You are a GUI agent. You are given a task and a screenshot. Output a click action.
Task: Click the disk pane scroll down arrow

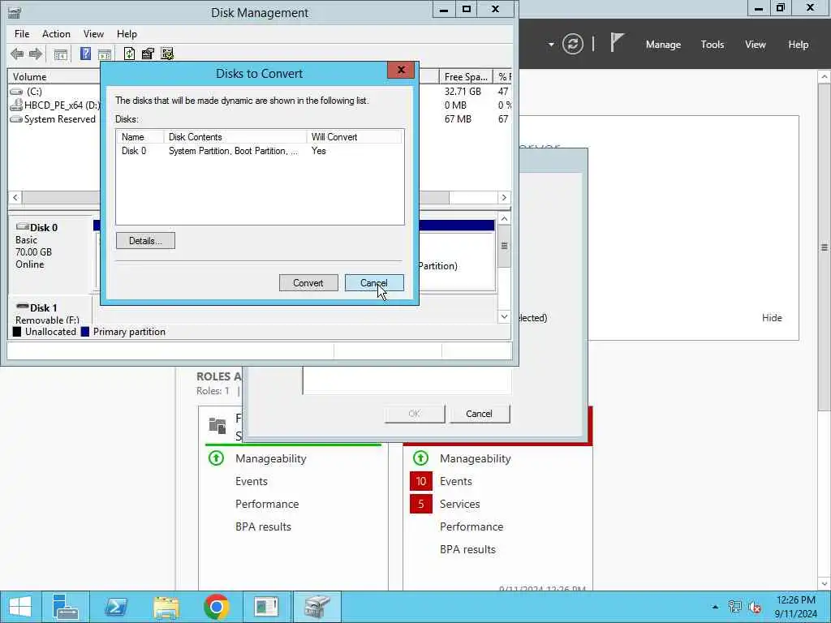point(504,317)
